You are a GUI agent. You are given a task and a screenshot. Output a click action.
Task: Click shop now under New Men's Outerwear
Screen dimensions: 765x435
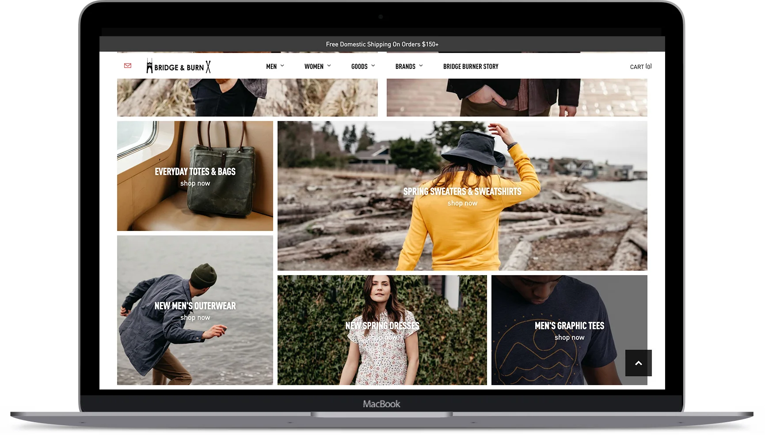point(195,317)
